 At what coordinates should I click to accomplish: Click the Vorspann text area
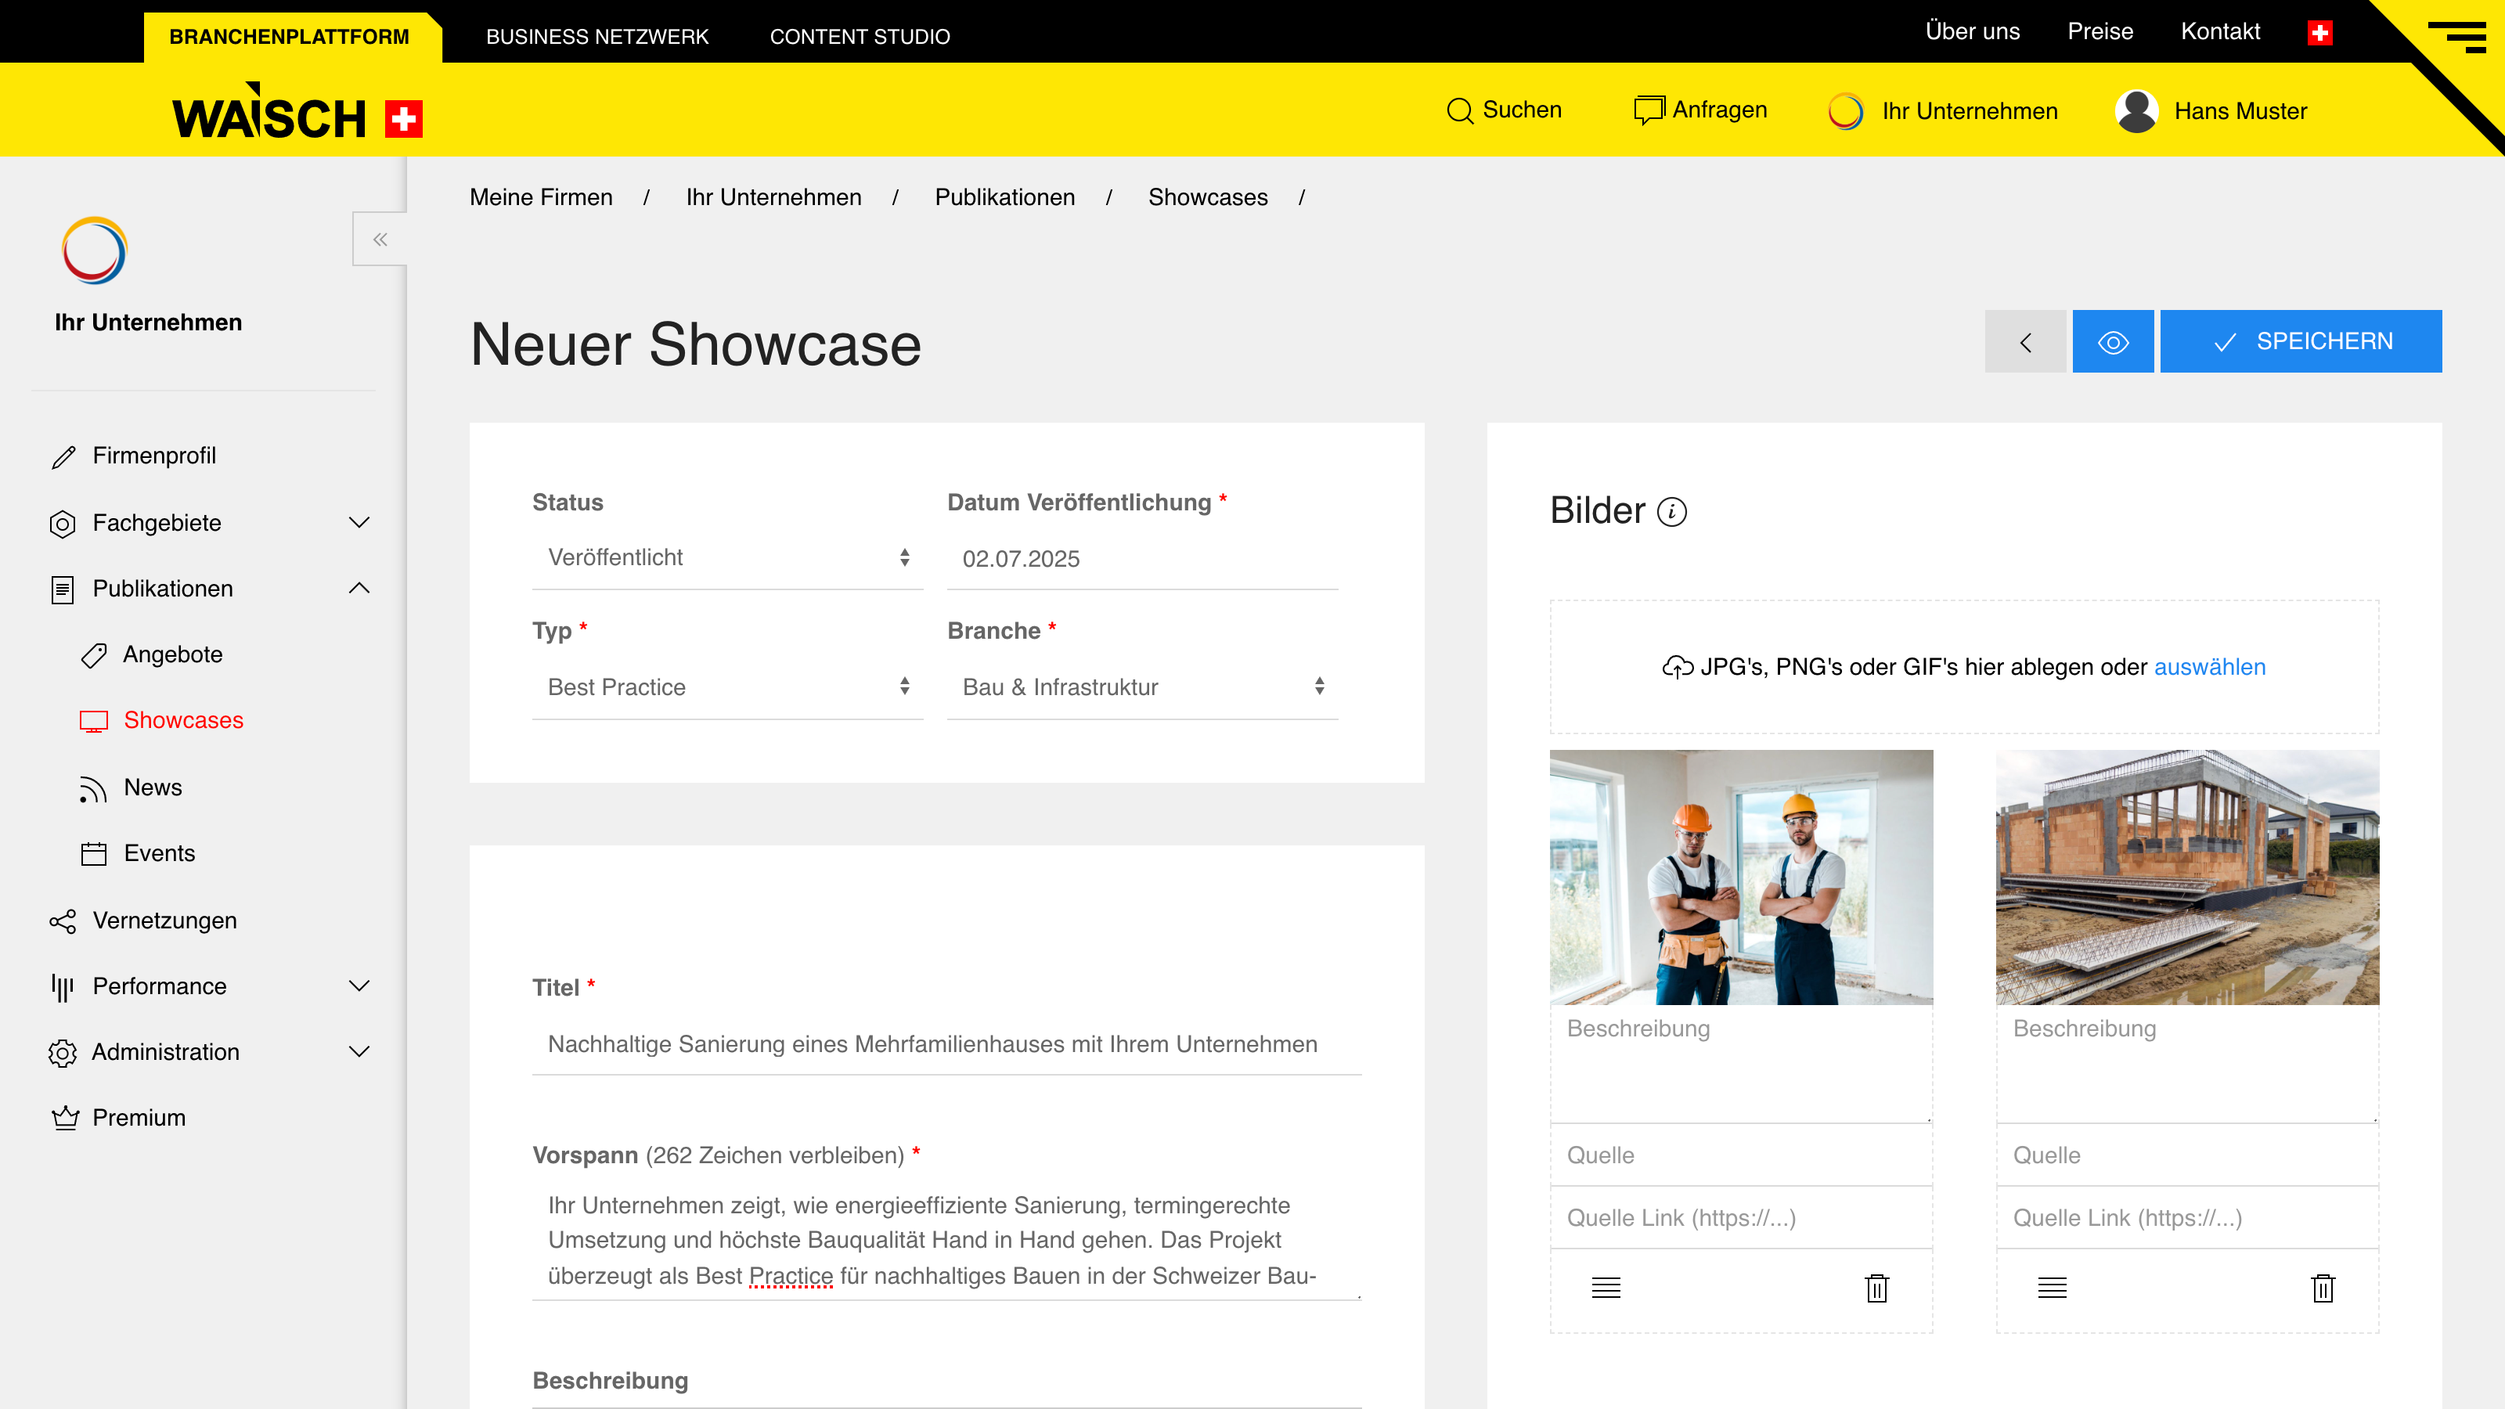947,1241
